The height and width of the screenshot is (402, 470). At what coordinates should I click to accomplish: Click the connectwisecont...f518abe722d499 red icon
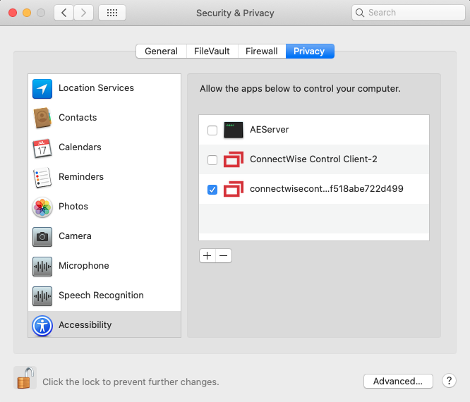click(234, 189)
